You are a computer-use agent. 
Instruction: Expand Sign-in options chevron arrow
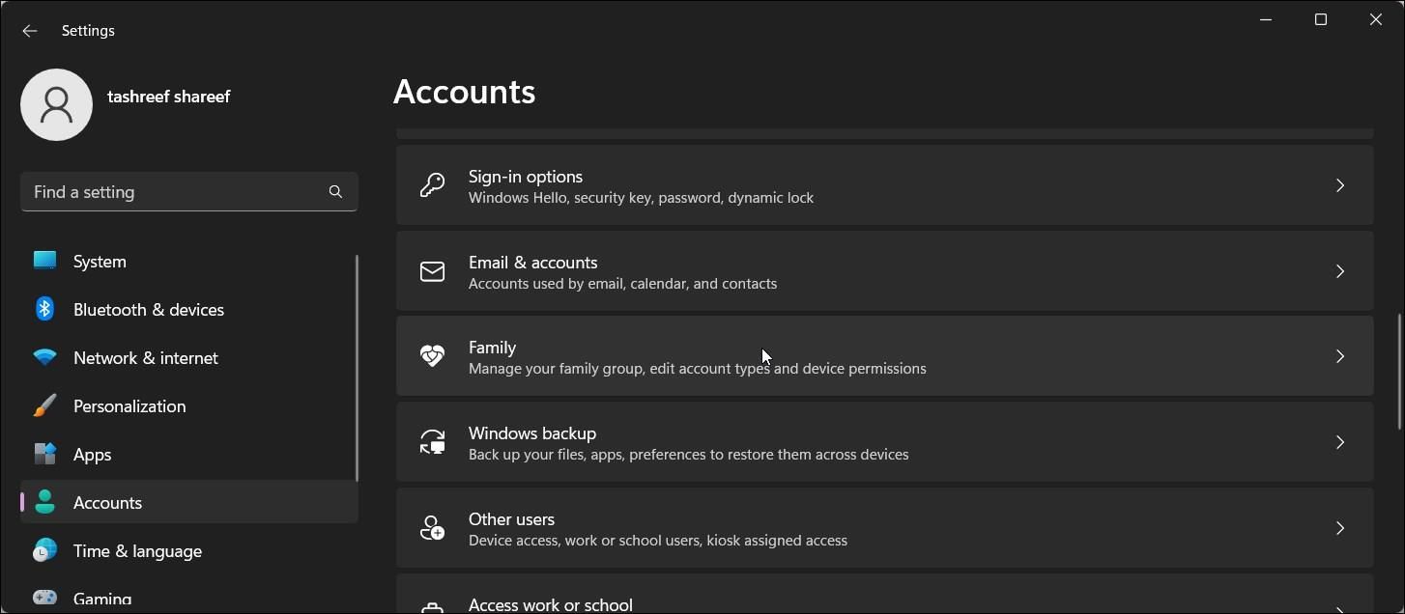point(1339,185)
